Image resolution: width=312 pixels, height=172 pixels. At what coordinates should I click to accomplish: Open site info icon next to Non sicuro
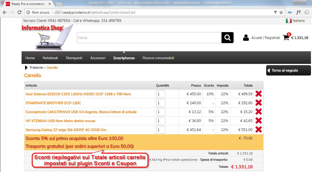[28, 12]
